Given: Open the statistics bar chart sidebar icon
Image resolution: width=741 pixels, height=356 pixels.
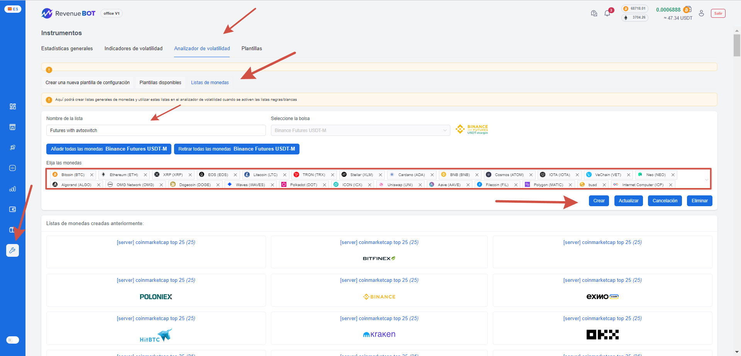Looking at the screenshot, I should pyautogui.click(x=13, y=189).
